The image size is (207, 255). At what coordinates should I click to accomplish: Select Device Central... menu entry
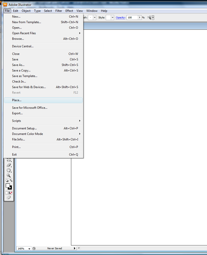(x=43, y=46)
